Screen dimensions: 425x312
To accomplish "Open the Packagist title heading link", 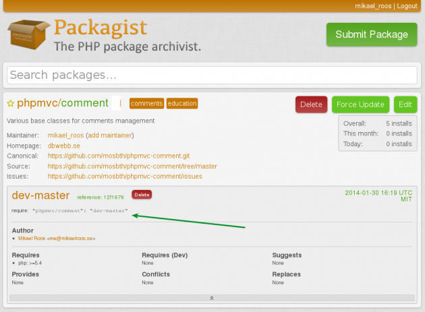I will coord(101,28).
